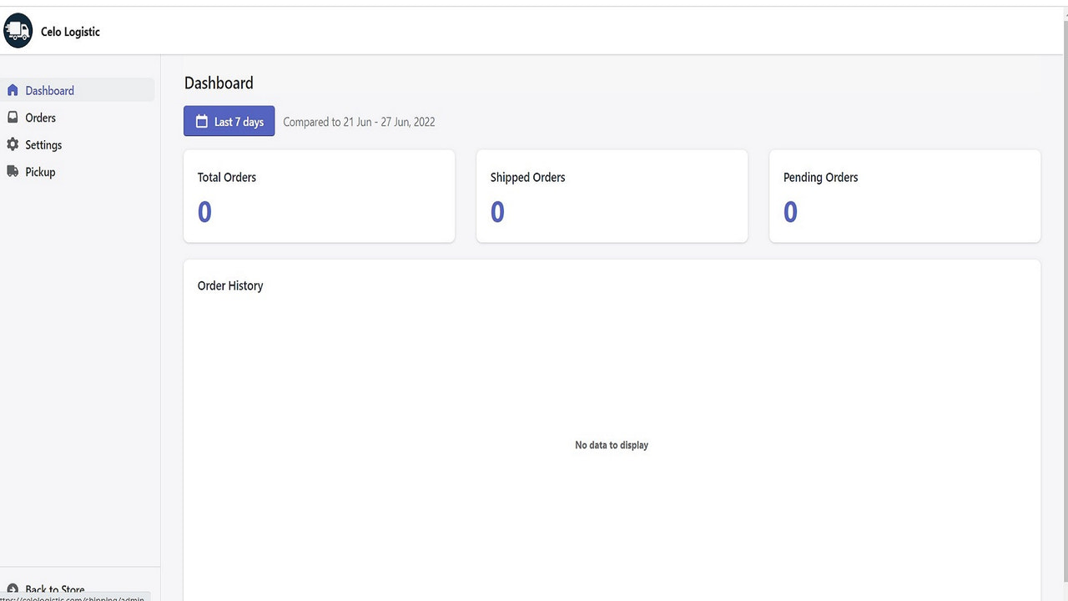Viewport: 1068px width, 601px height.
Task: Open the Settings menu item
Action: point(78,144)
